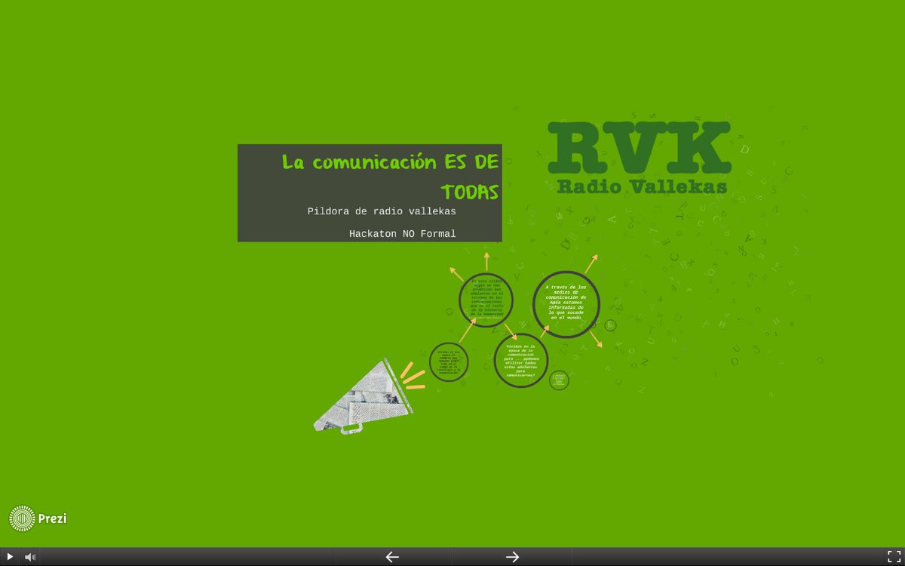Click the 'Hackaton NO Formal' text
Screen dimensions: 905x566
tap(403, 234)
